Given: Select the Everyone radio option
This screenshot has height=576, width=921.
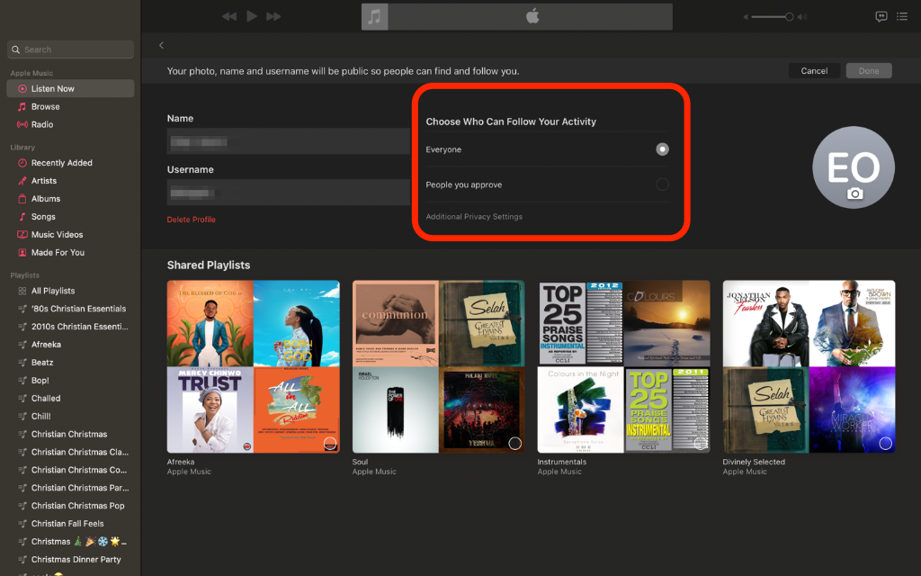Looking at the screenshot, I should tap(662, 149).
